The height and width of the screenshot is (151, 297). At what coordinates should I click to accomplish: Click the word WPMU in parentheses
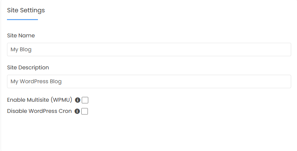tap(60, 100)
